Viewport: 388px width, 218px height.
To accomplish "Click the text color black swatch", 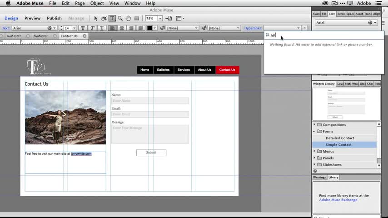I will (x=149, y=28).
